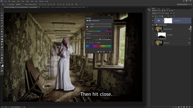Switch to the Channels tab
193x108 pixels.
click(x=158, y=8)
